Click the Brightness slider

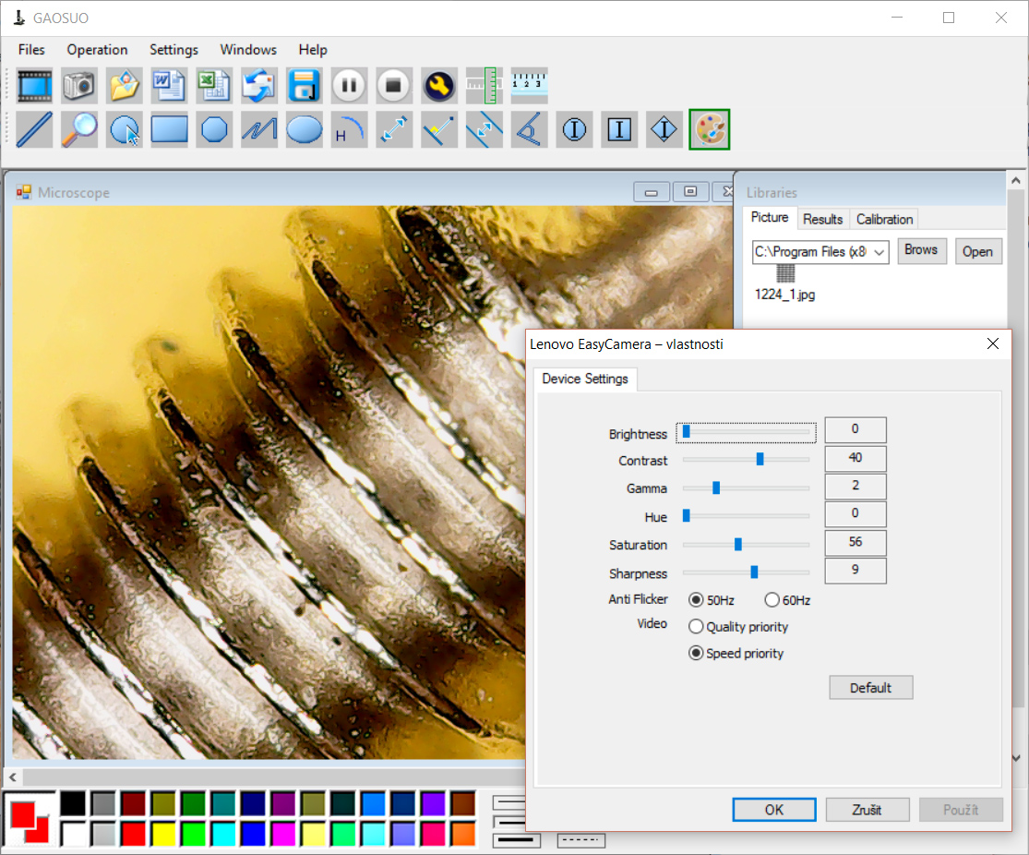(747, 432)
